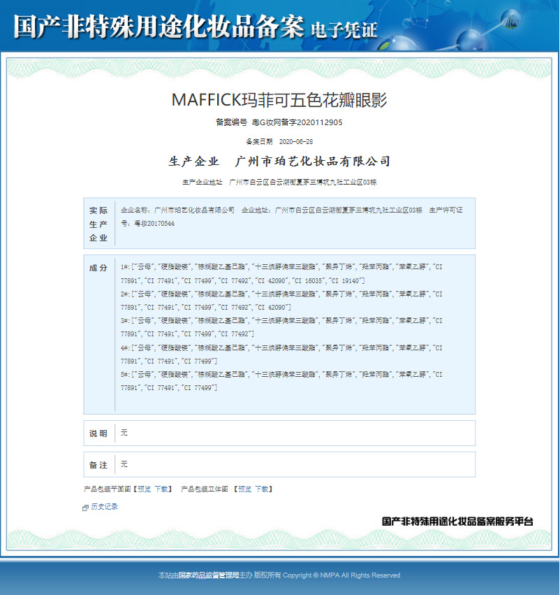Screen dimensions: 560x595
Task: Click the 说明 description section label
Action: 98,433
